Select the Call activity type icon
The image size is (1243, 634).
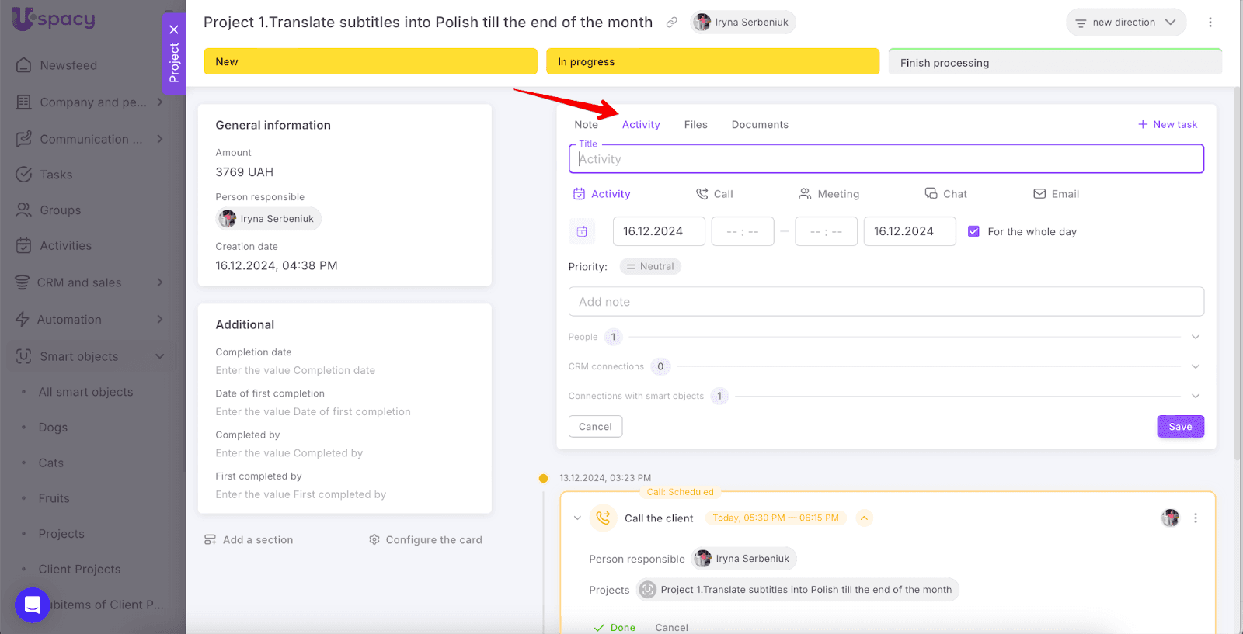click(702, 194)
